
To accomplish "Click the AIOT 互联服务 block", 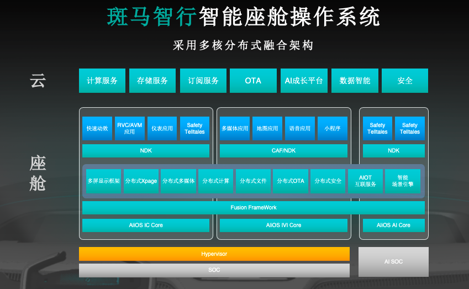I will tap(365, 181).
